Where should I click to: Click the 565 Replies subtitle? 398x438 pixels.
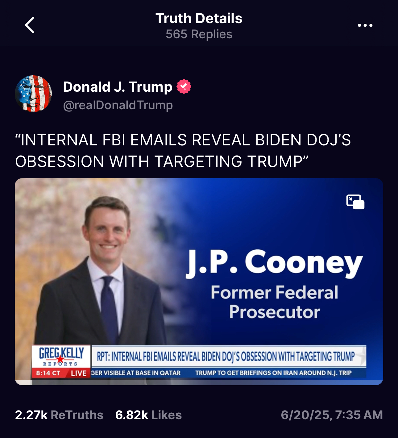[199, 34]
